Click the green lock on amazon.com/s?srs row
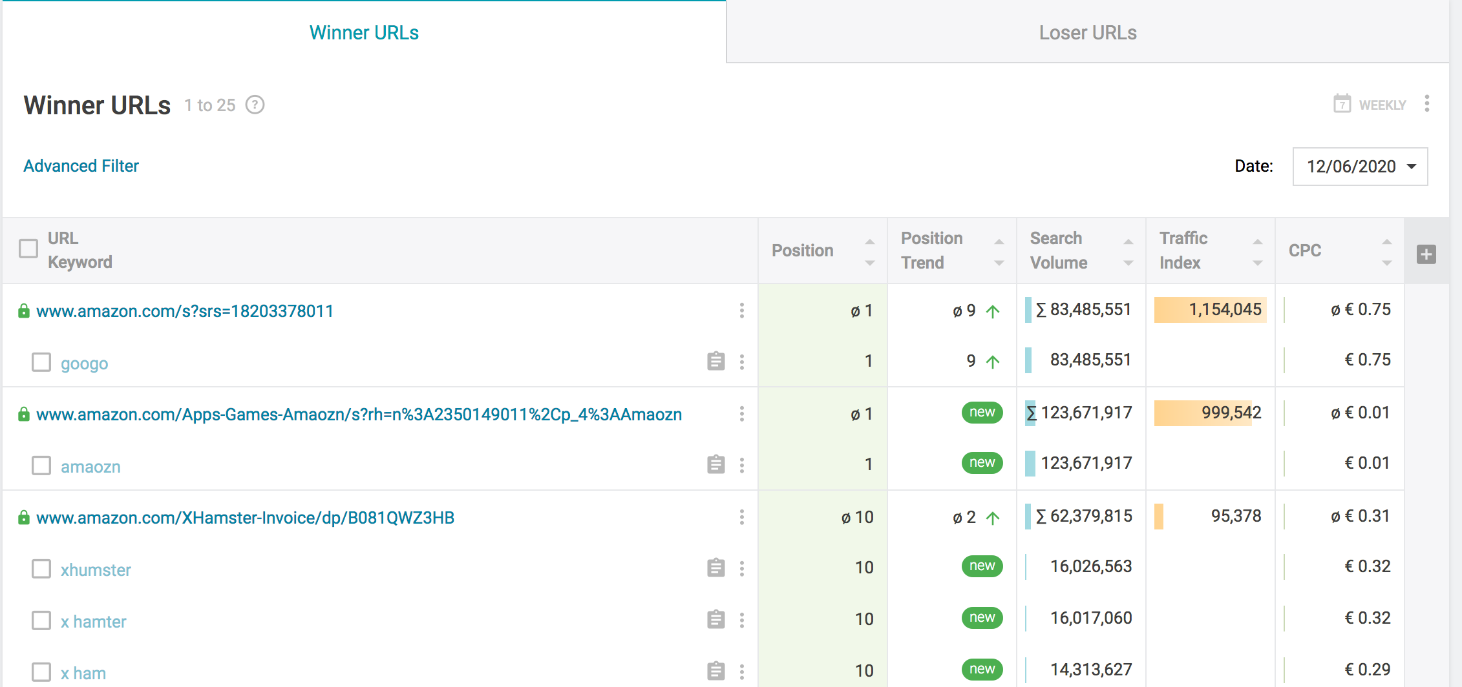Viewport: 1462px width, 687px height. 24,311
